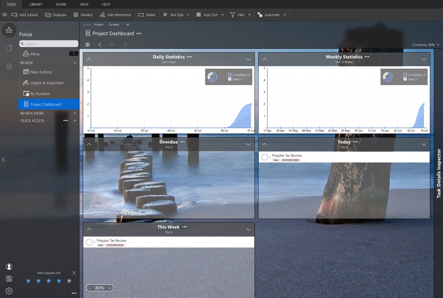Collapse Daily Statistics panel up arrow
Viewport: 443px width, 298px height.
coord(89,59)
